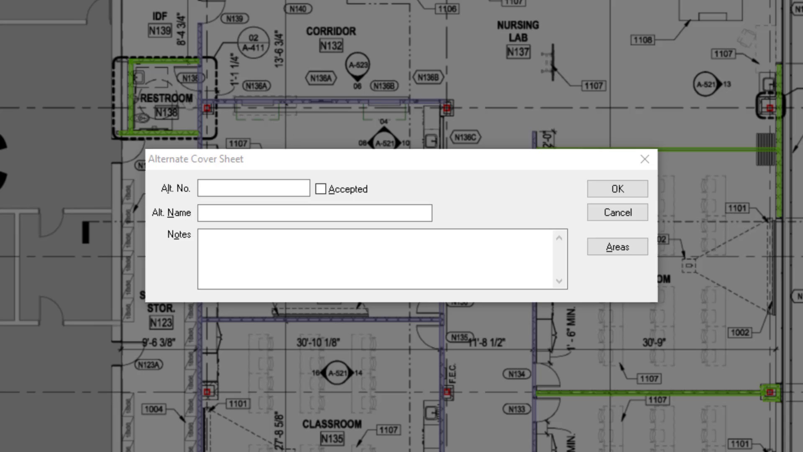Screen dimensions: 803x452
Task: Close the Alternate Cover Sheet dialog
Action: [644, 159]
